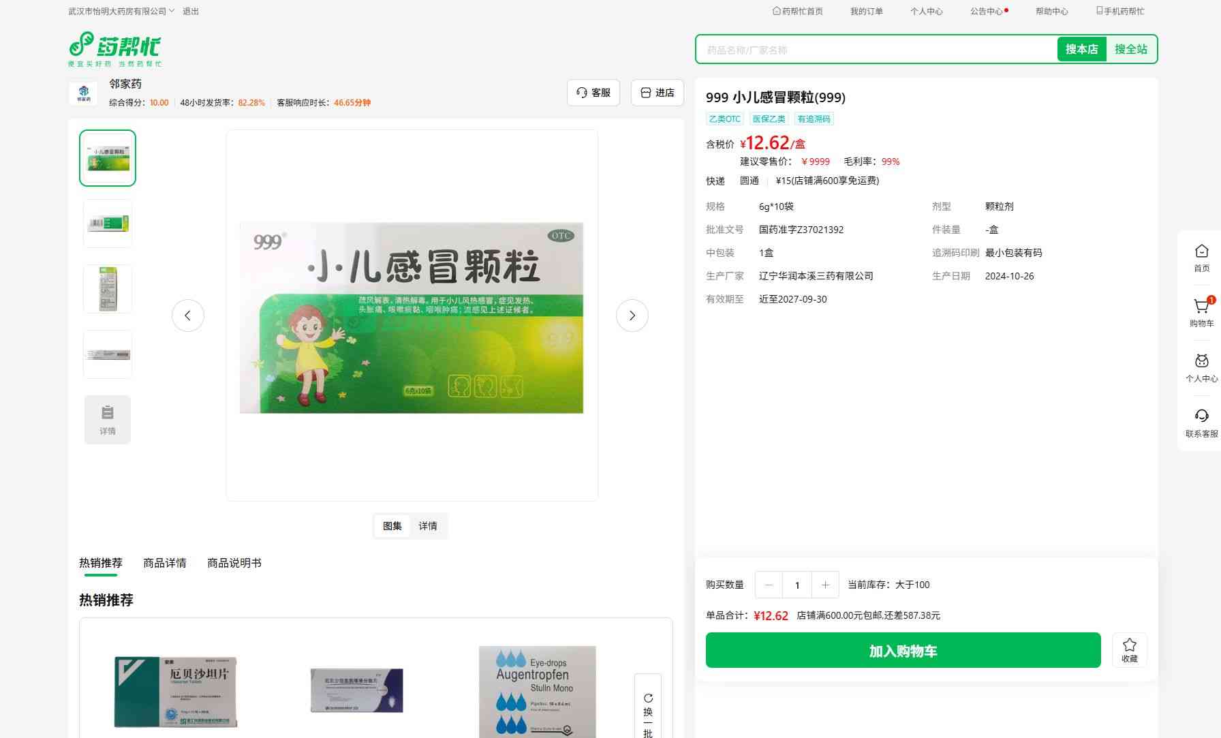Screen dimensions: 1221x738
Task: Open the 商品说明书 tab
Action: tap(234, 563)
